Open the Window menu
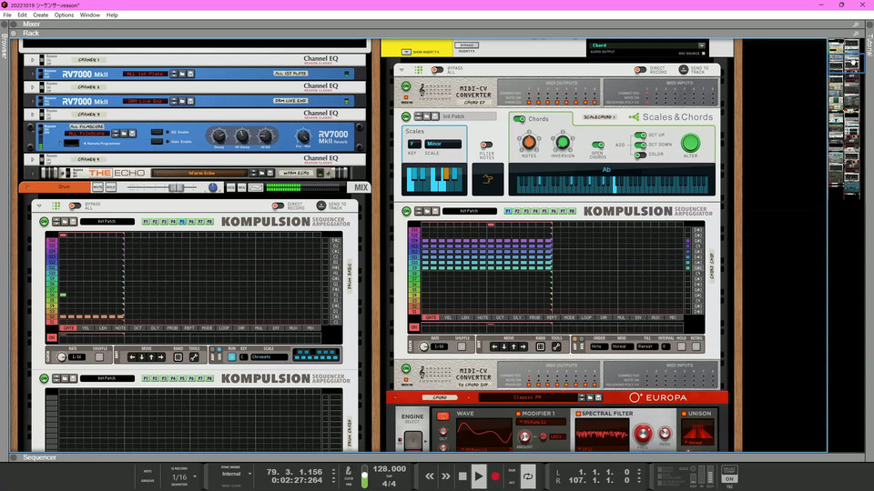Image resolution: width=874 pixels, height=491 pixels. [x=90, y=15]
